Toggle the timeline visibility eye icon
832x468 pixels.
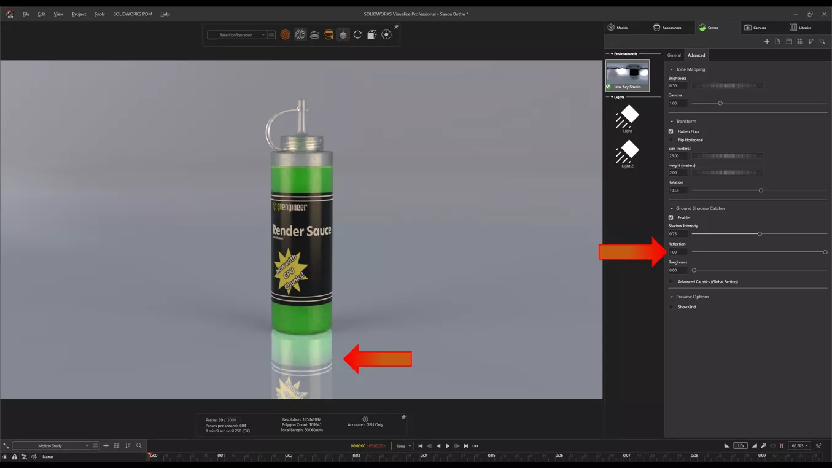click(5, 457)
